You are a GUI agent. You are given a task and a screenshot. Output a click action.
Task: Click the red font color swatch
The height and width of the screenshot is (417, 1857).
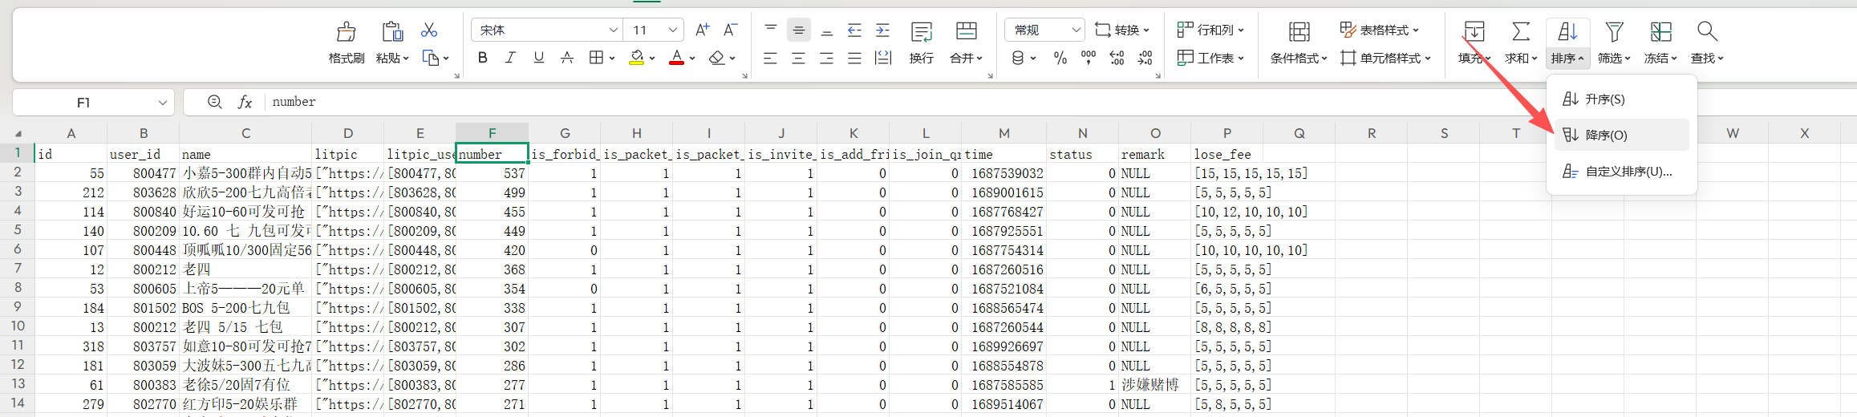click(676, 58)
